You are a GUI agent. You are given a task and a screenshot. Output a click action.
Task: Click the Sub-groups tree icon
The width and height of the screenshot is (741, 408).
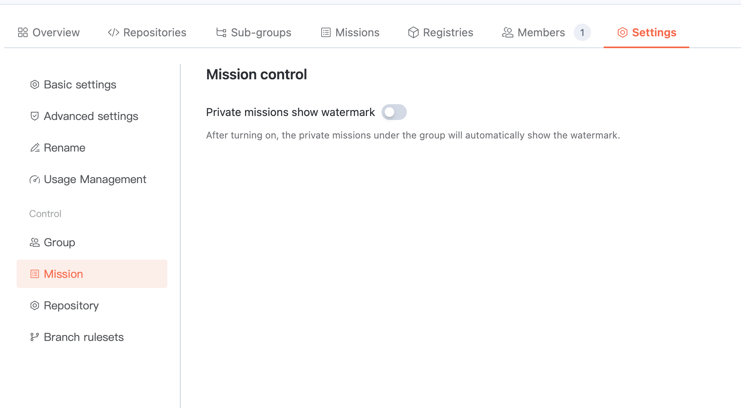tap(221, 32)
